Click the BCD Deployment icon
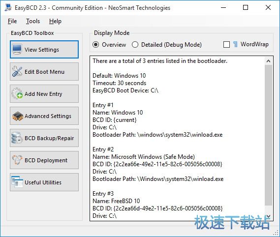This screenshot has height=237, width=280. [x=17, y=160]
